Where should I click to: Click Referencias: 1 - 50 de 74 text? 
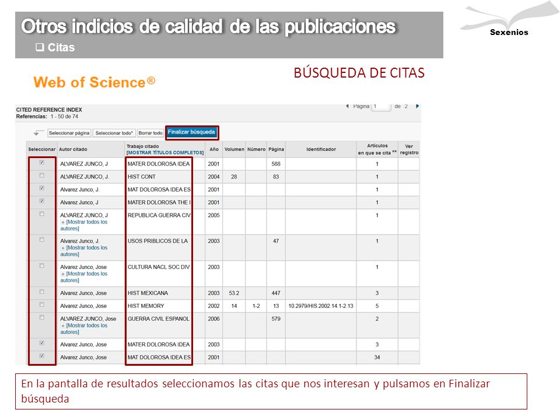47,117
